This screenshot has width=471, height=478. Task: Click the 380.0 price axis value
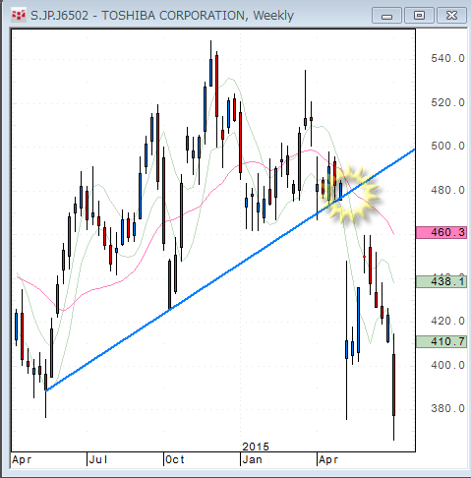(447, 408)
